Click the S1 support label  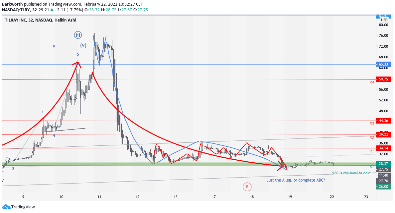coord(372,167)
